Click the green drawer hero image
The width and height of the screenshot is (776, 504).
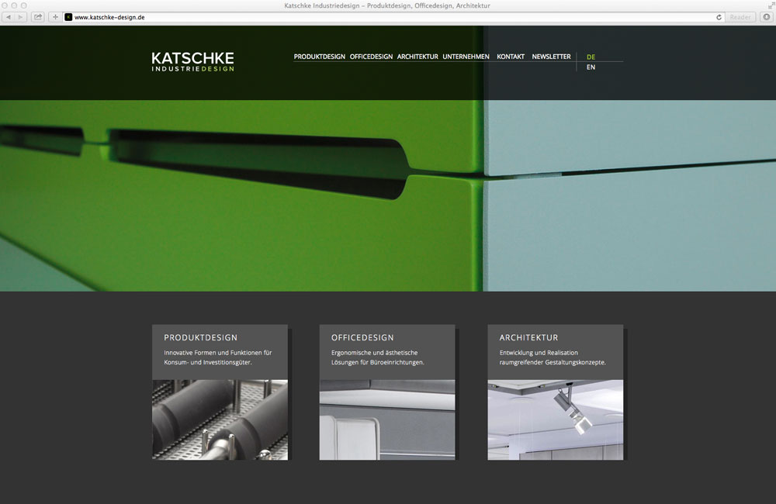click(x=388, y=195)
